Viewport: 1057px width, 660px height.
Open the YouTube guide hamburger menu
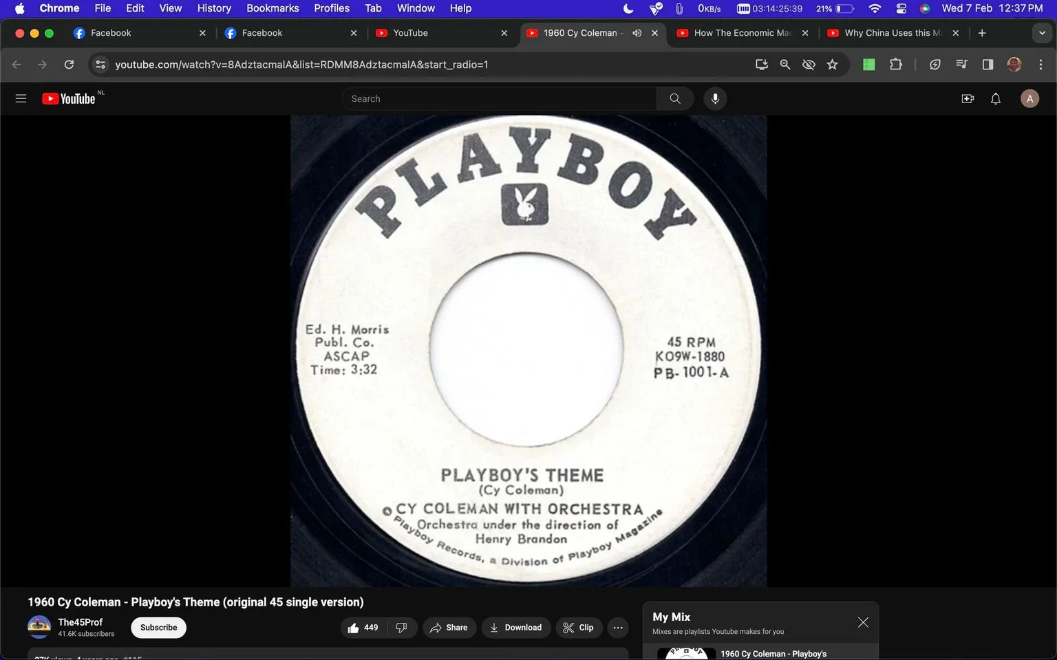pyautogui.click(x=21, y=98)
